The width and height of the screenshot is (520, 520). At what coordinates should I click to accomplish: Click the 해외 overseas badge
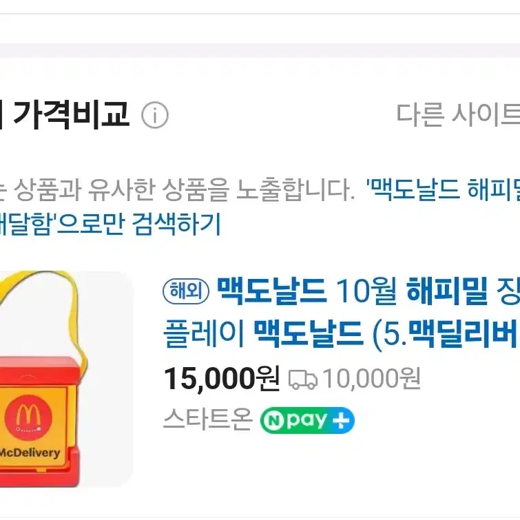pos(186,291)
